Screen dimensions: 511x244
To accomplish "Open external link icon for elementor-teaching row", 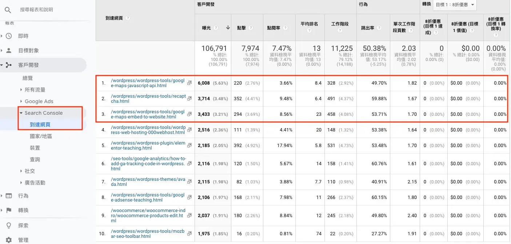I will [x=189, y=145].
